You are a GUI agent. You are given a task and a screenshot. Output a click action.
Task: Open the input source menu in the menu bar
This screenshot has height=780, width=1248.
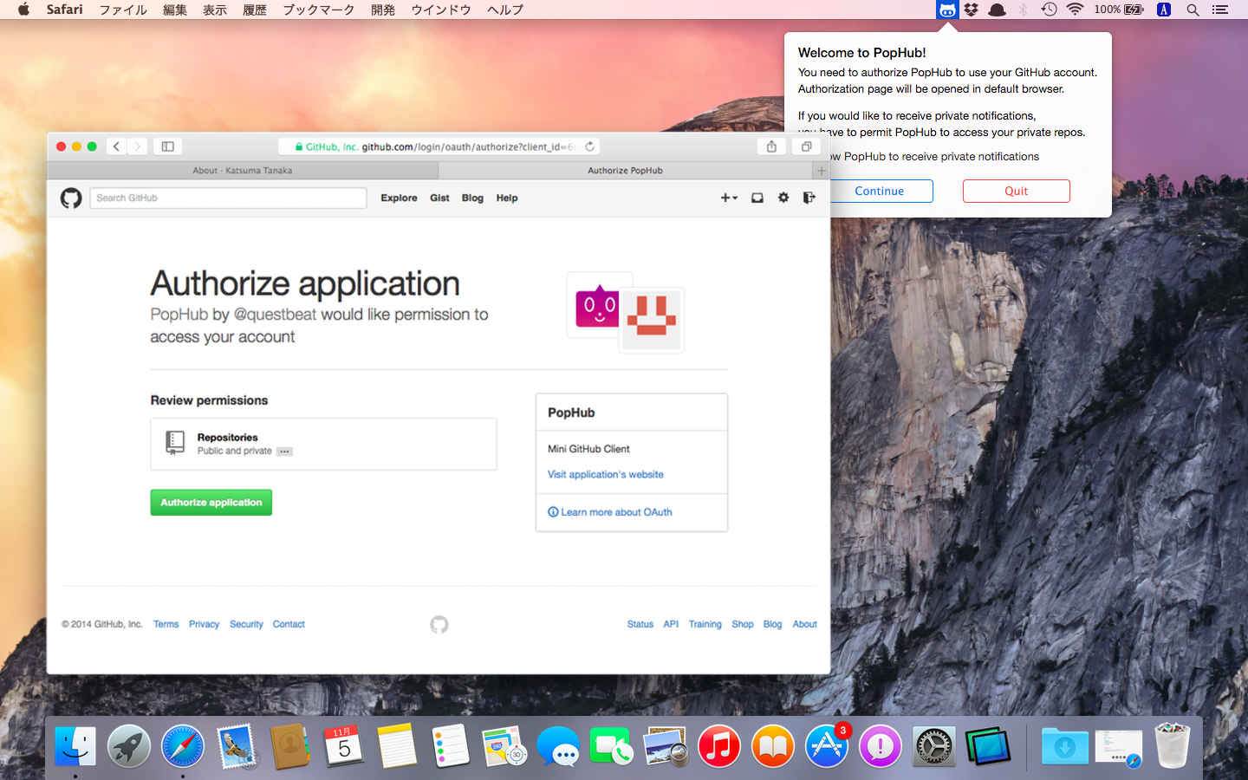[x=1164, y=10]
